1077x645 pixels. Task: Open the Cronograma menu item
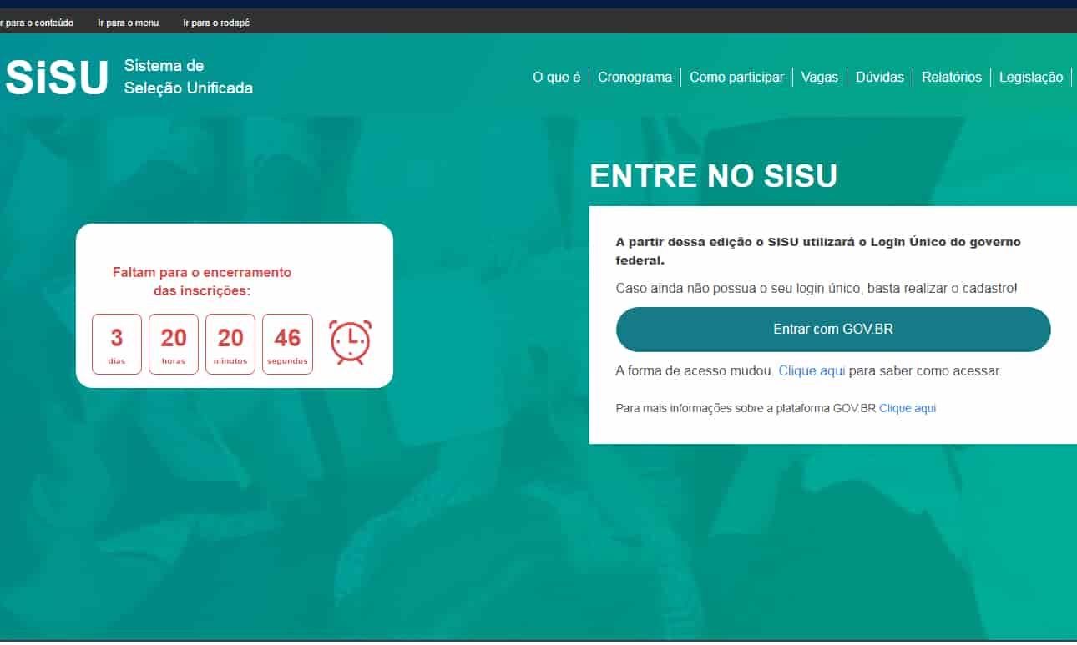point(635,77)
